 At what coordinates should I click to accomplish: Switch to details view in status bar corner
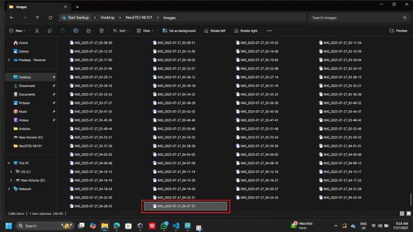(x=401, y=213)
